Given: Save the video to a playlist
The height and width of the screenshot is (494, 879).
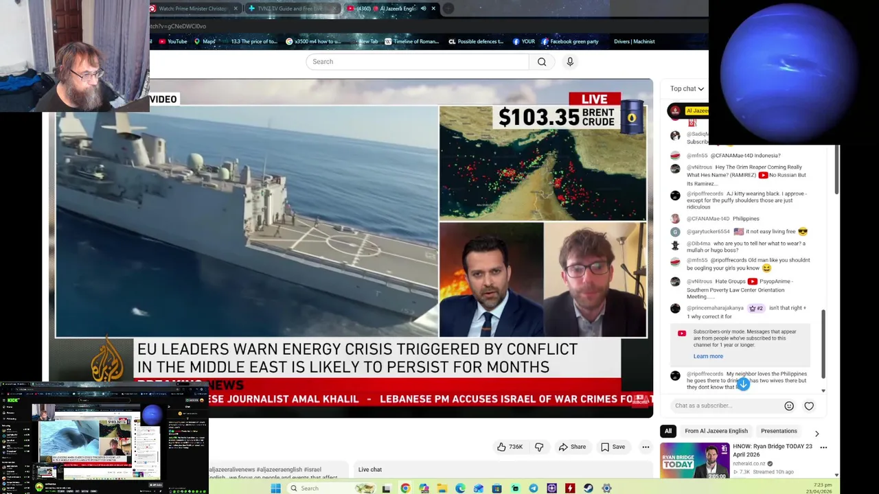Looking at the screenshot, I should tap(613, 447).
